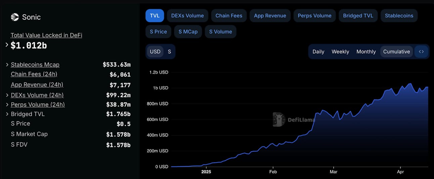434x179 pixels.
Task: Show the S Price chart
Action: [158, 32]
